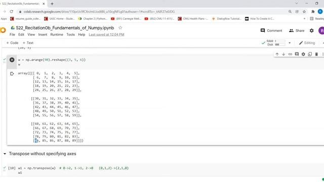This screenshot has height=182, width=324.
Task: Add a comment to cell icon
Action: click(x=297, y=54)
